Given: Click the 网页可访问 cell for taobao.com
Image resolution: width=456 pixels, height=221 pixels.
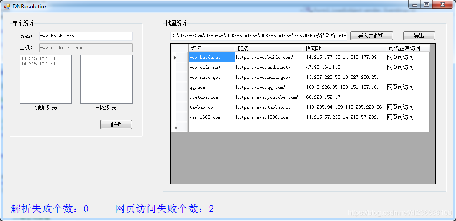Looking at the screenshot, I should coord(408,107).
